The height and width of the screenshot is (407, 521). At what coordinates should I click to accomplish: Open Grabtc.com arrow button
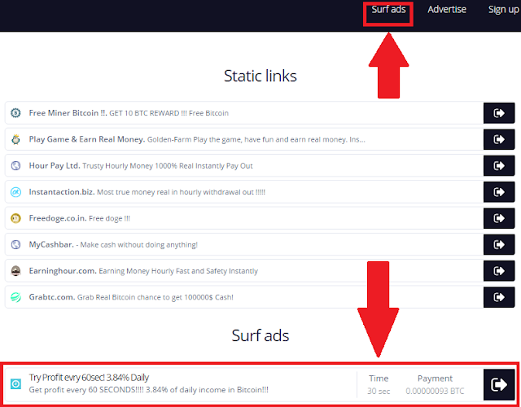pyautogui.click(x=499, y=297)
